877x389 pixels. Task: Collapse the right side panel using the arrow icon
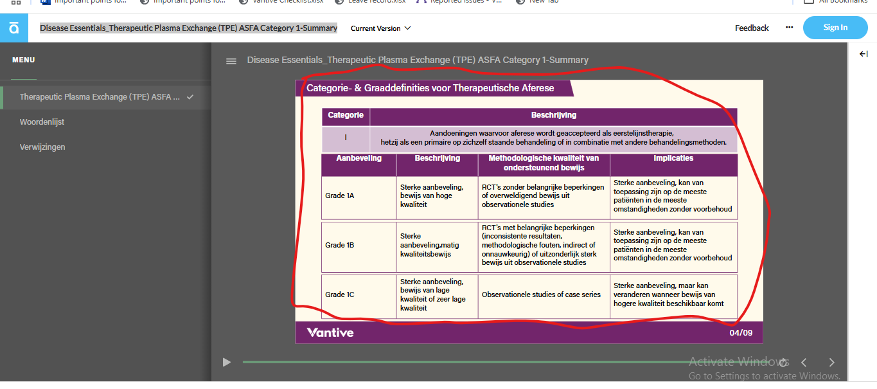tap(864, 54)
